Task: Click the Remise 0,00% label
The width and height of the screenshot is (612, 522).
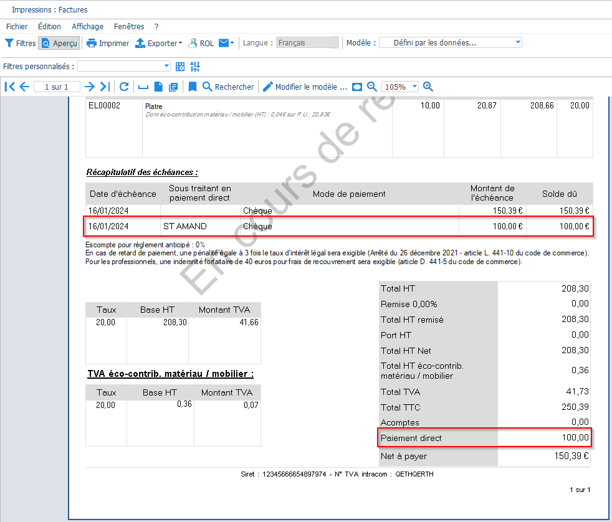Action: 409,304
